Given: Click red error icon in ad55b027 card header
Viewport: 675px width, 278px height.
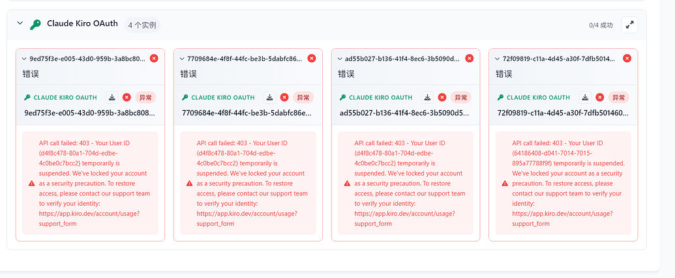Looking at the screenshot, I should (470, 58).
